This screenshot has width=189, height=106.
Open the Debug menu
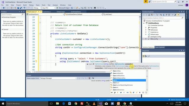(31, 5)
